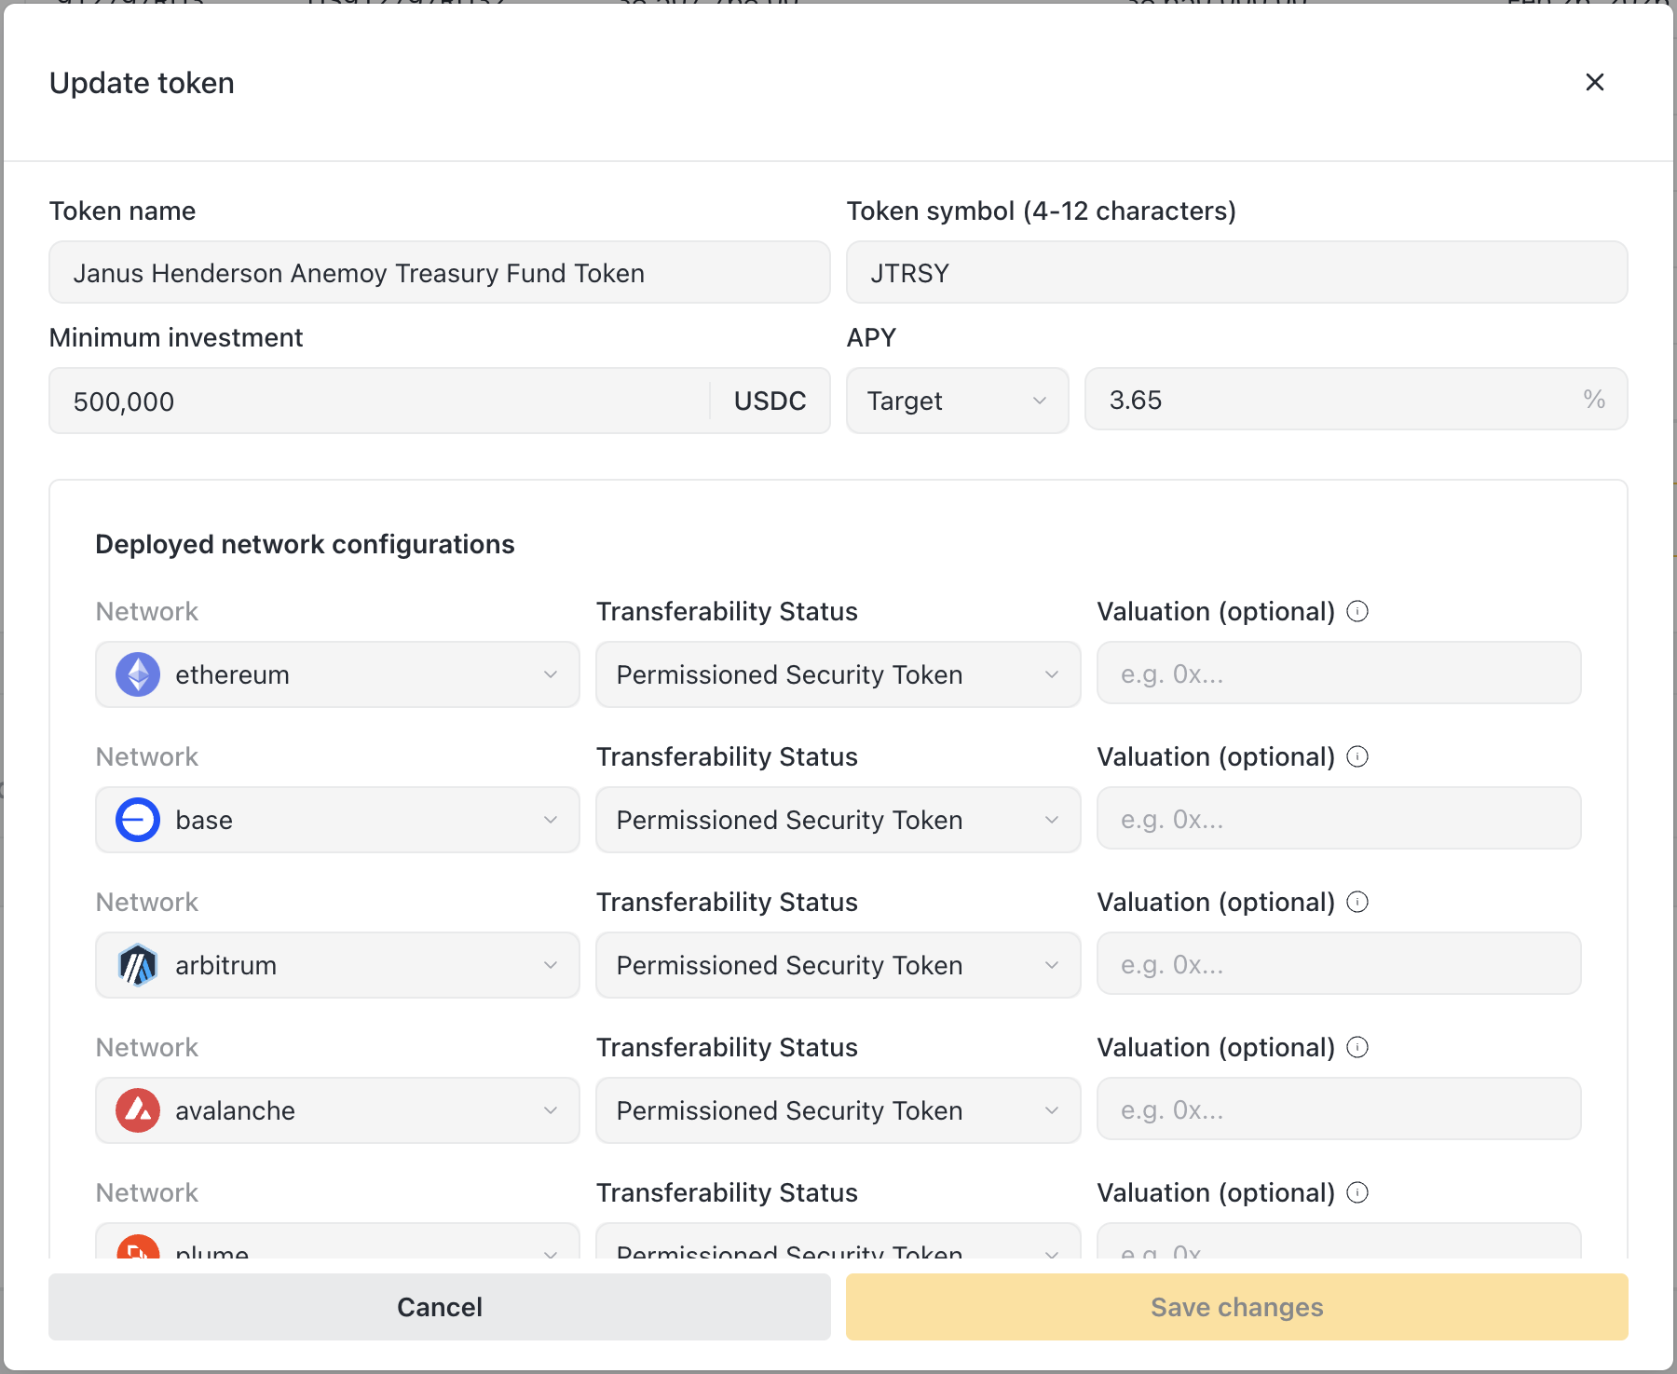
Task: Expand the ethereum network dropdown
Action: pyautogui.click(x=337, y=674)
